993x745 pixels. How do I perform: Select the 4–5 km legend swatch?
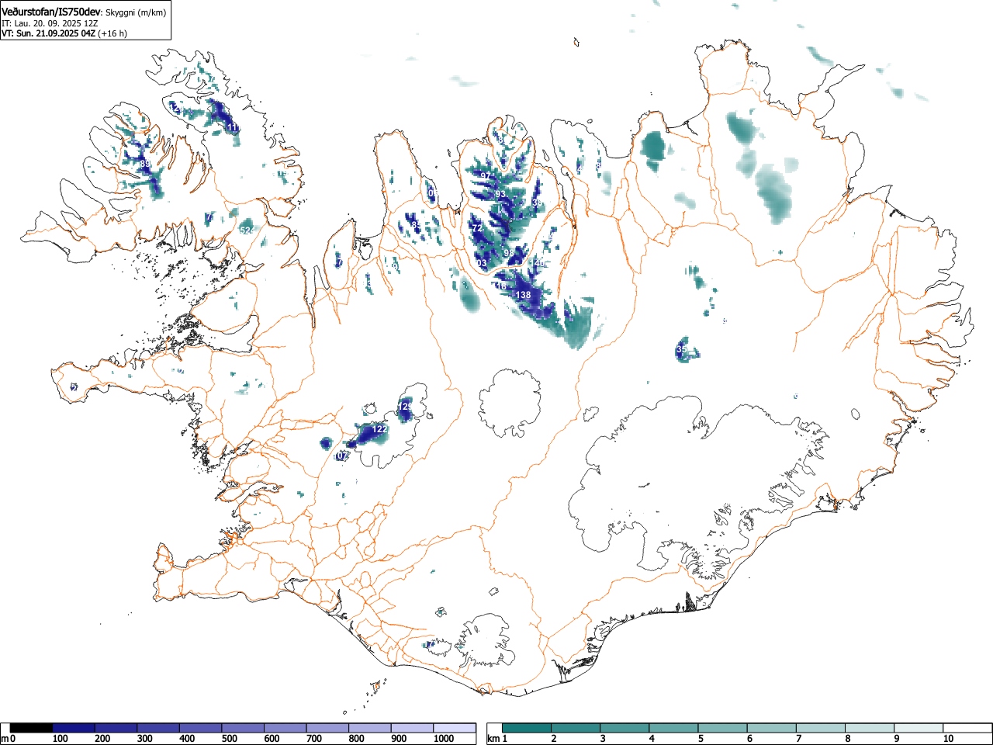click(673, 728)
